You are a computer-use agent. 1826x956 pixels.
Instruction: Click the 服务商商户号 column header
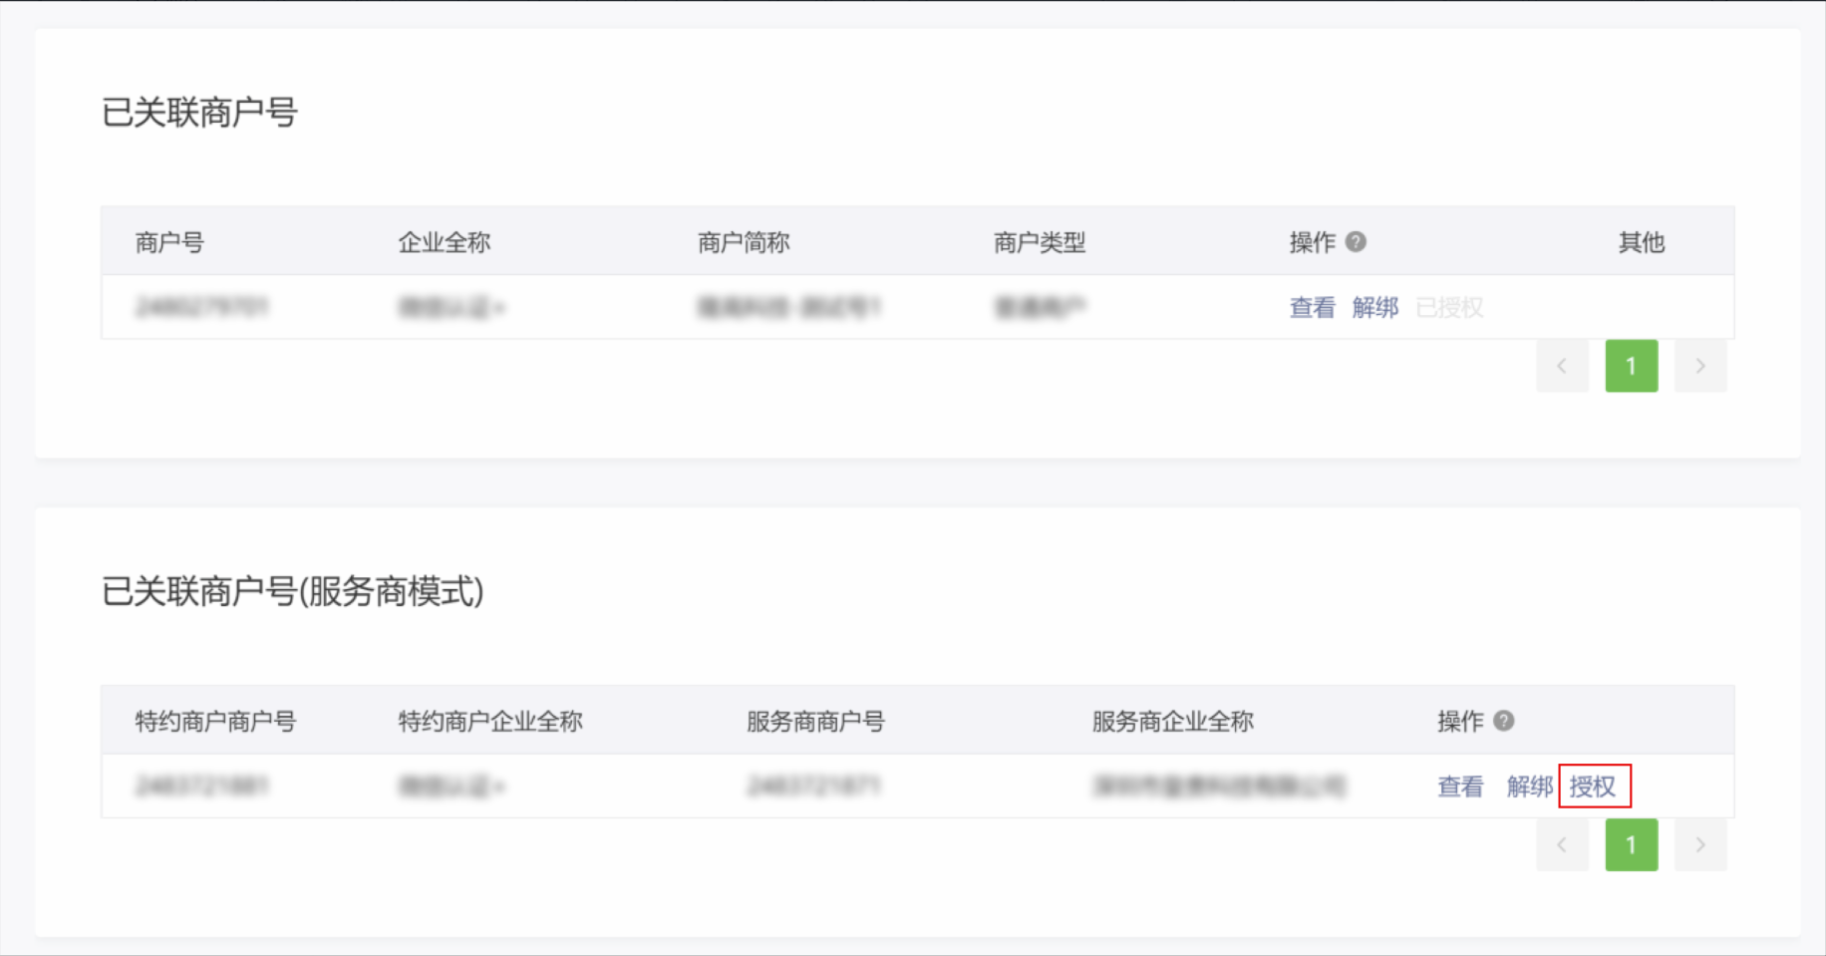[815, 721]
